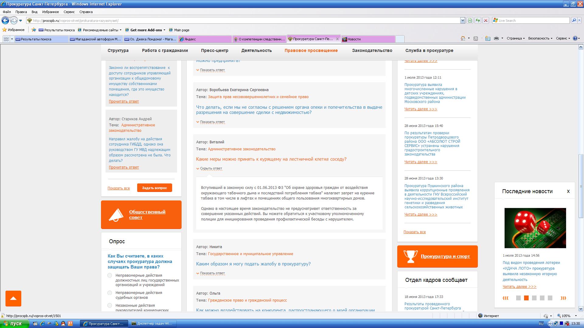Open the Избранное menu in menu bar
The width and height of the screenshot is (584, 328).
(x=50, y=12)
